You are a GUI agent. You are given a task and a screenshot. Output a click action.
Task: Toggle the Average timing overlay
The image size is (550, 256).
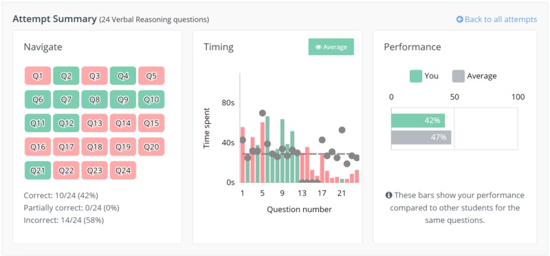(x=331, y=47)
